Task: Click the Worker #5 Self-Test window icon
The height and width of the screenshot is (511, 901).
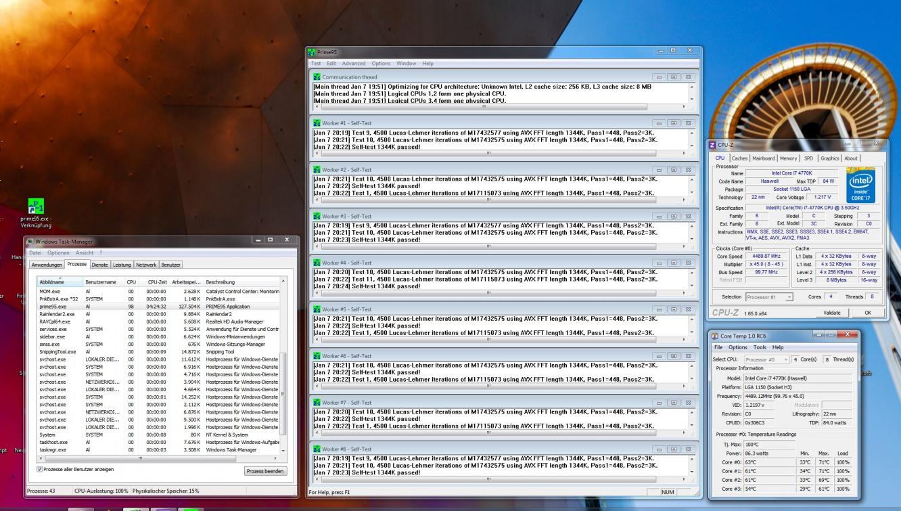Action: tap(317, 309)
